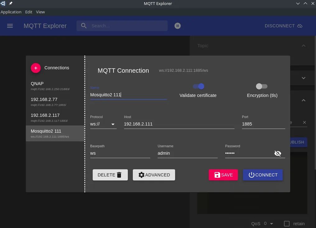Screen dimensions: 316x228
Task: Click the partially hidden PUBLISH button
Action: pyautogui.click(x=299, y=142)
